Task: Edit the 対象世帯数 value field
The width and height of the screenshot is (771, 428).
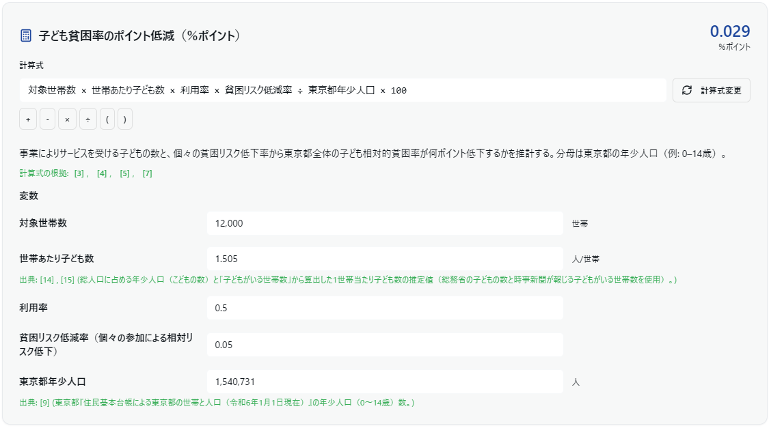Action: click(x=384, y=223)
